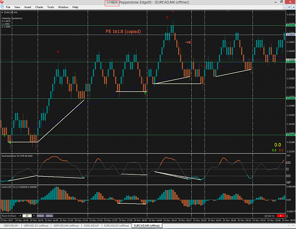Click the 24 Nov 17:24 time axis label
Screen dimensions: 296x229
coord(81,220)
